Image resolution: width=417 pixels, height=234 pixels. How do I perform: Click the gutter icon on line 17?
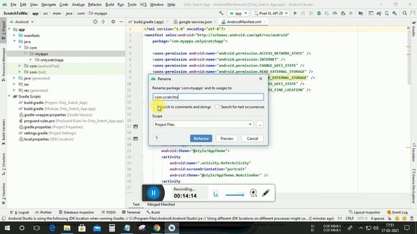pos(136,127)
